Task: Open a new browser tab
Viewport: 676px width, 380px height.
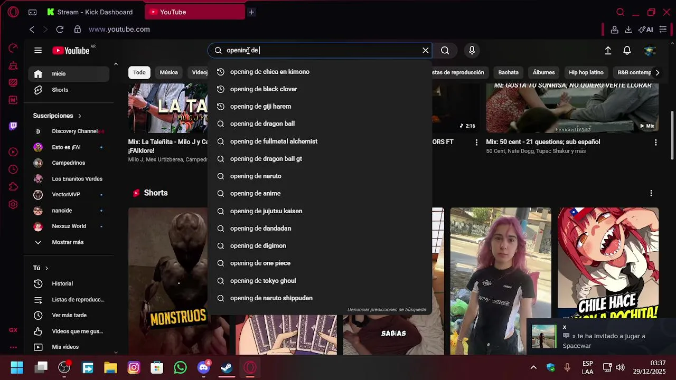Action: [x=251, y=12]
